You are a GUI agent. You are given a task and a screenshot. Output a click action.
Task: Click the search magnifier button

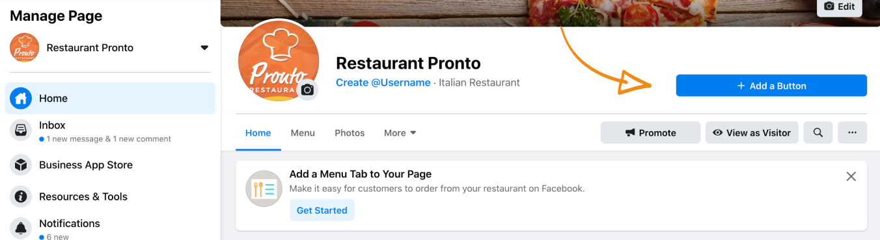pyautogui.click(x=818, y=132)
